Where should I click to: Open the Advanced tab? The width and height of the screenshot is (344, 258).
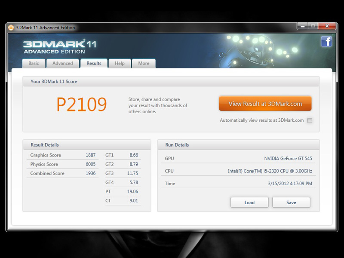point(63,63)
